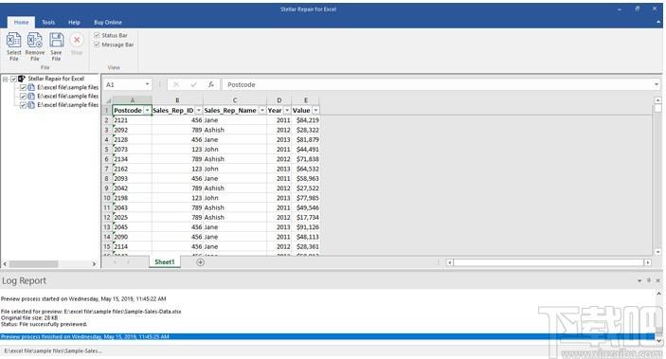
Task: Click the insert function fx icon
Action: [211, 84]
